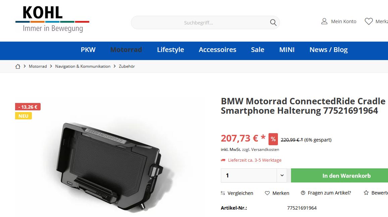The height and width of the screenshot is (217, 388).
Task: Open Navigation & Kommunikation breadcrumb link
Action: coord(83,66)
